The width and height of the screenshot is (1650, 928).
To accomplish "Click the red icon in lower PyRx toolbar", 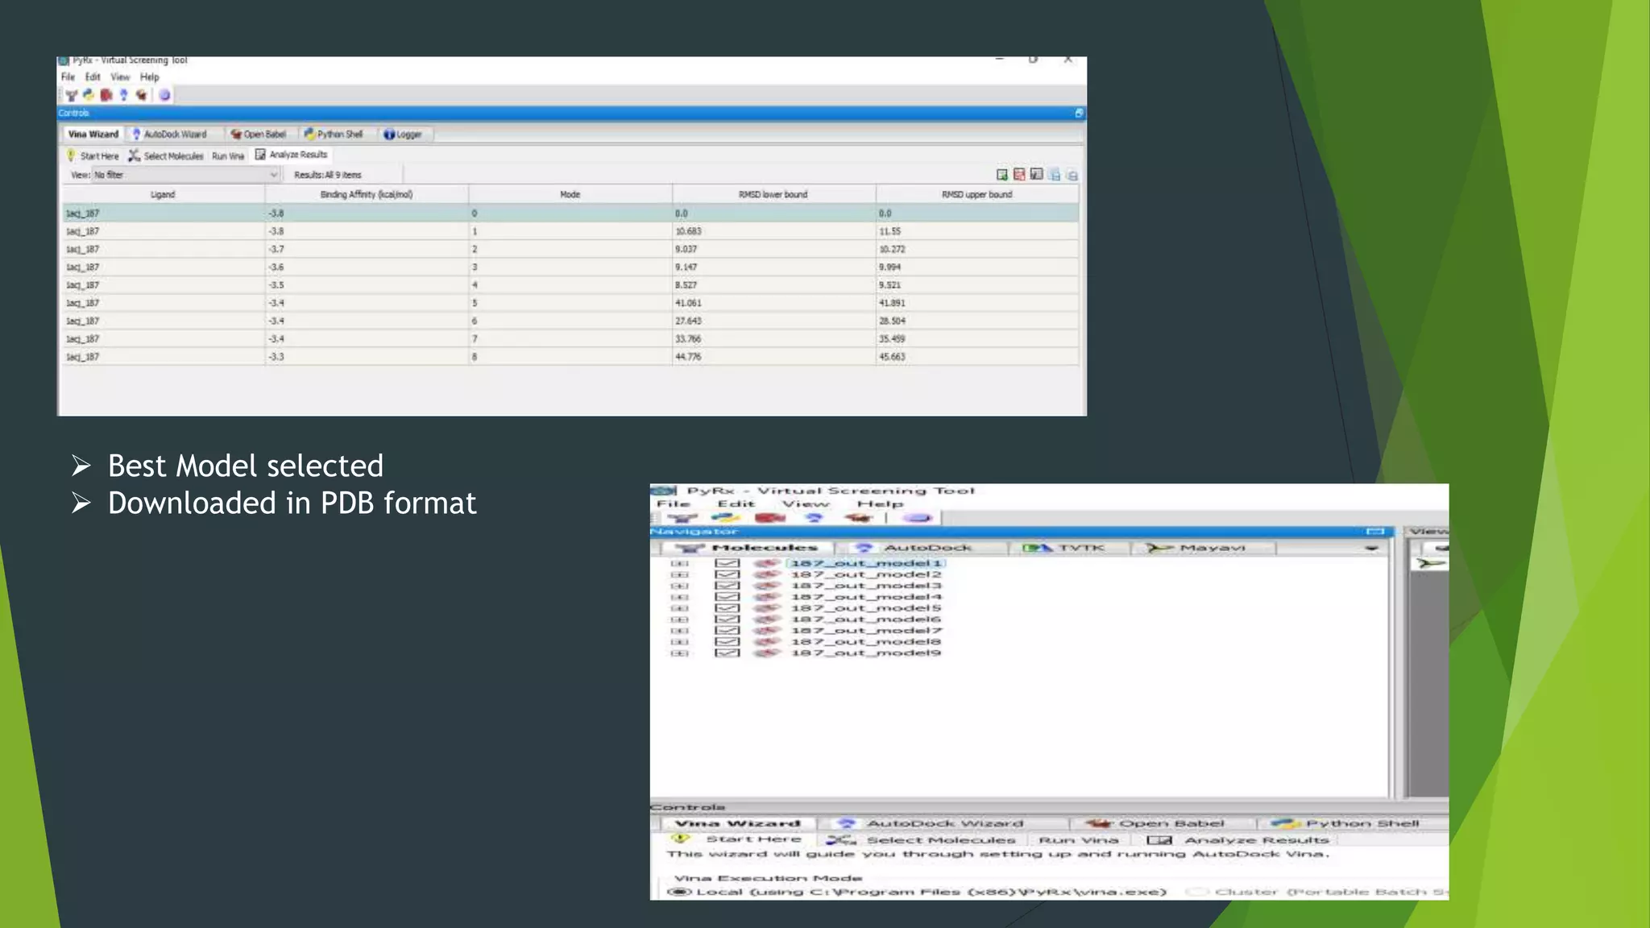I will pos(769,518).
